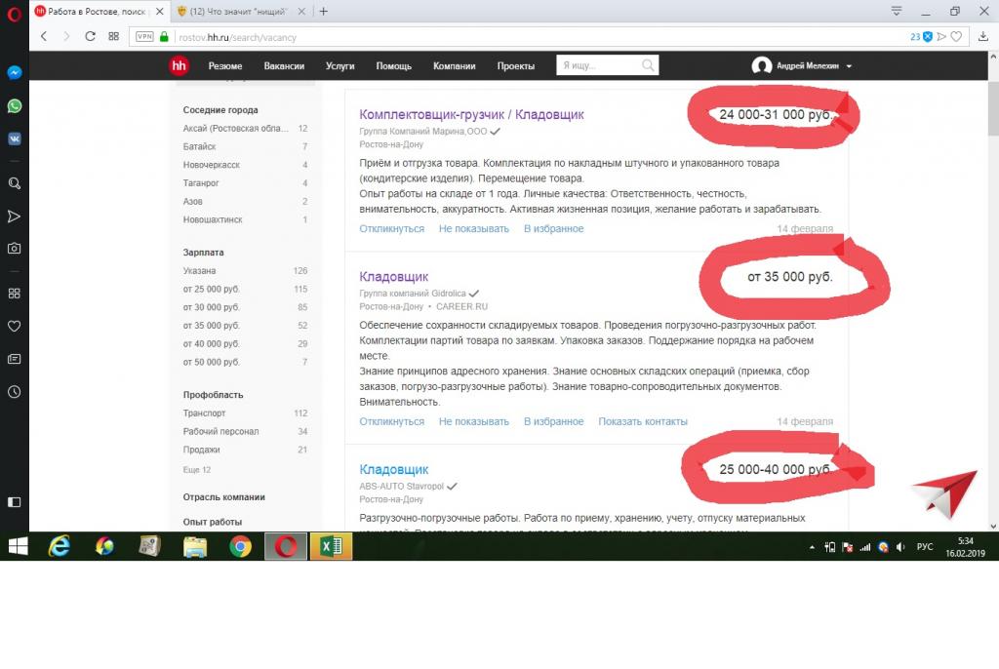Toggle the VPN badge in address bar
Viewport: 999px width, 669px height.
click(x=144, y=37)
